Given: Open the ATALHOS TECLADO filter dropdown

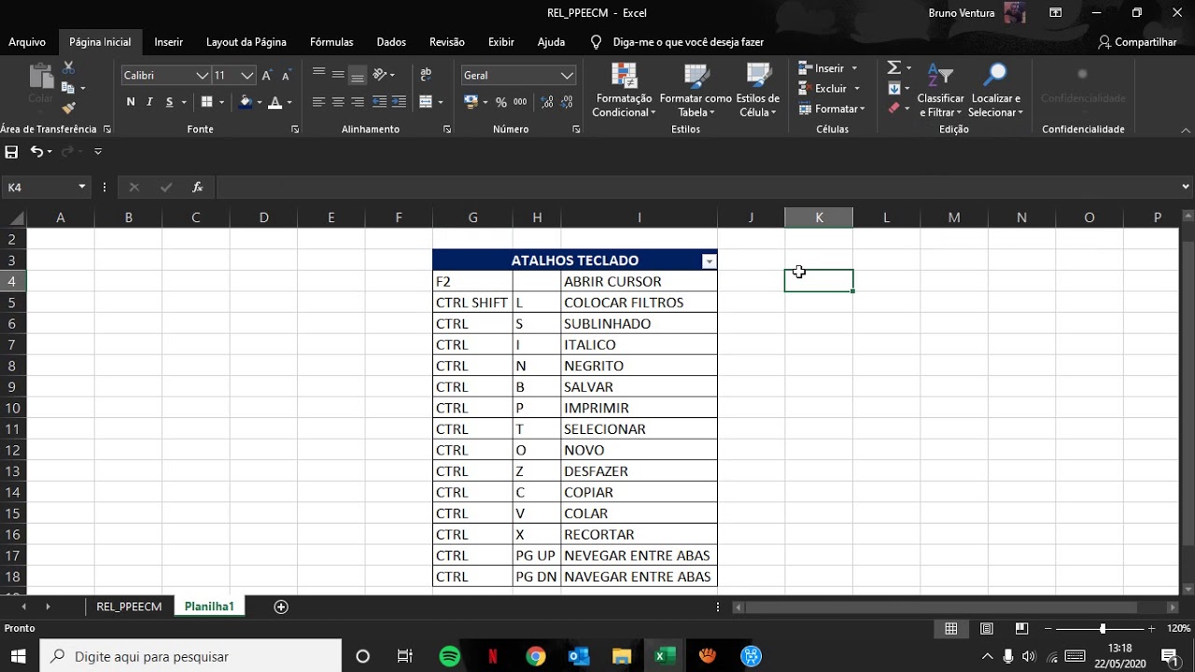Looking at the screenshot, I should (x=709, y=261).
